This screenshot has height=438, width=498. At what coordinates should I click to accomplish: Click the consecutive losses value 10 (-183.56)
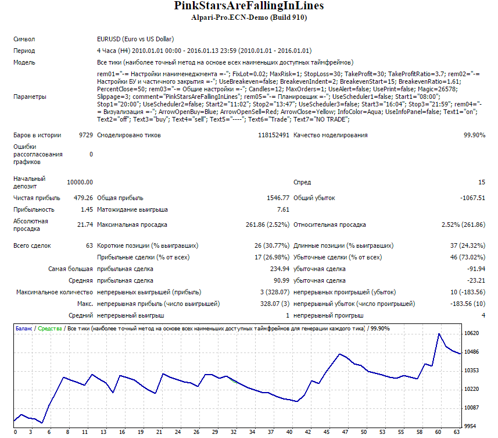click(468, 293)
